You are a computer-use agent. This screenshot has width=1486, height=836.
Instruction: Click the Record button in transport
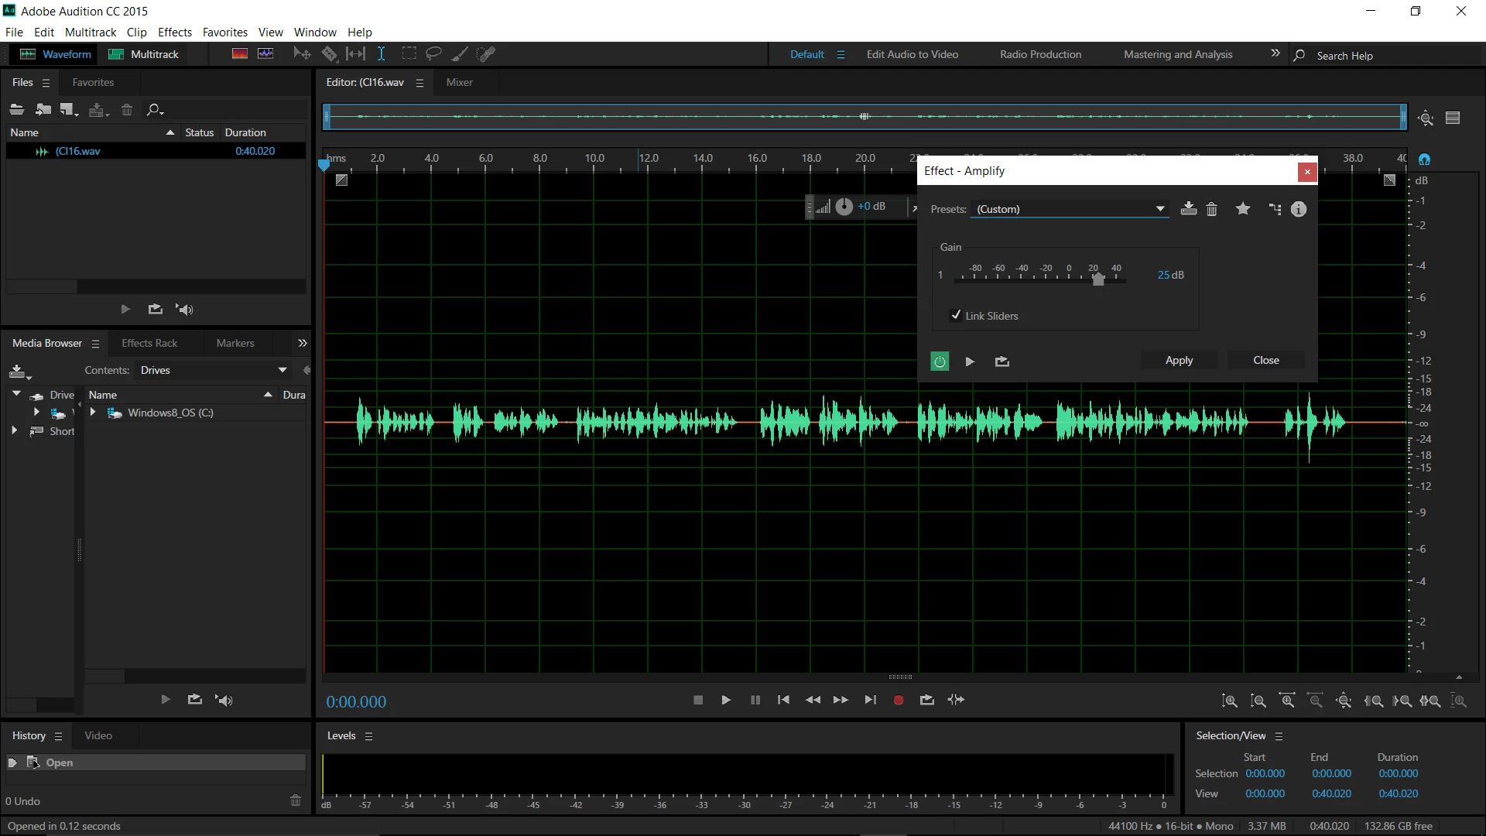[x=898, y=700]
